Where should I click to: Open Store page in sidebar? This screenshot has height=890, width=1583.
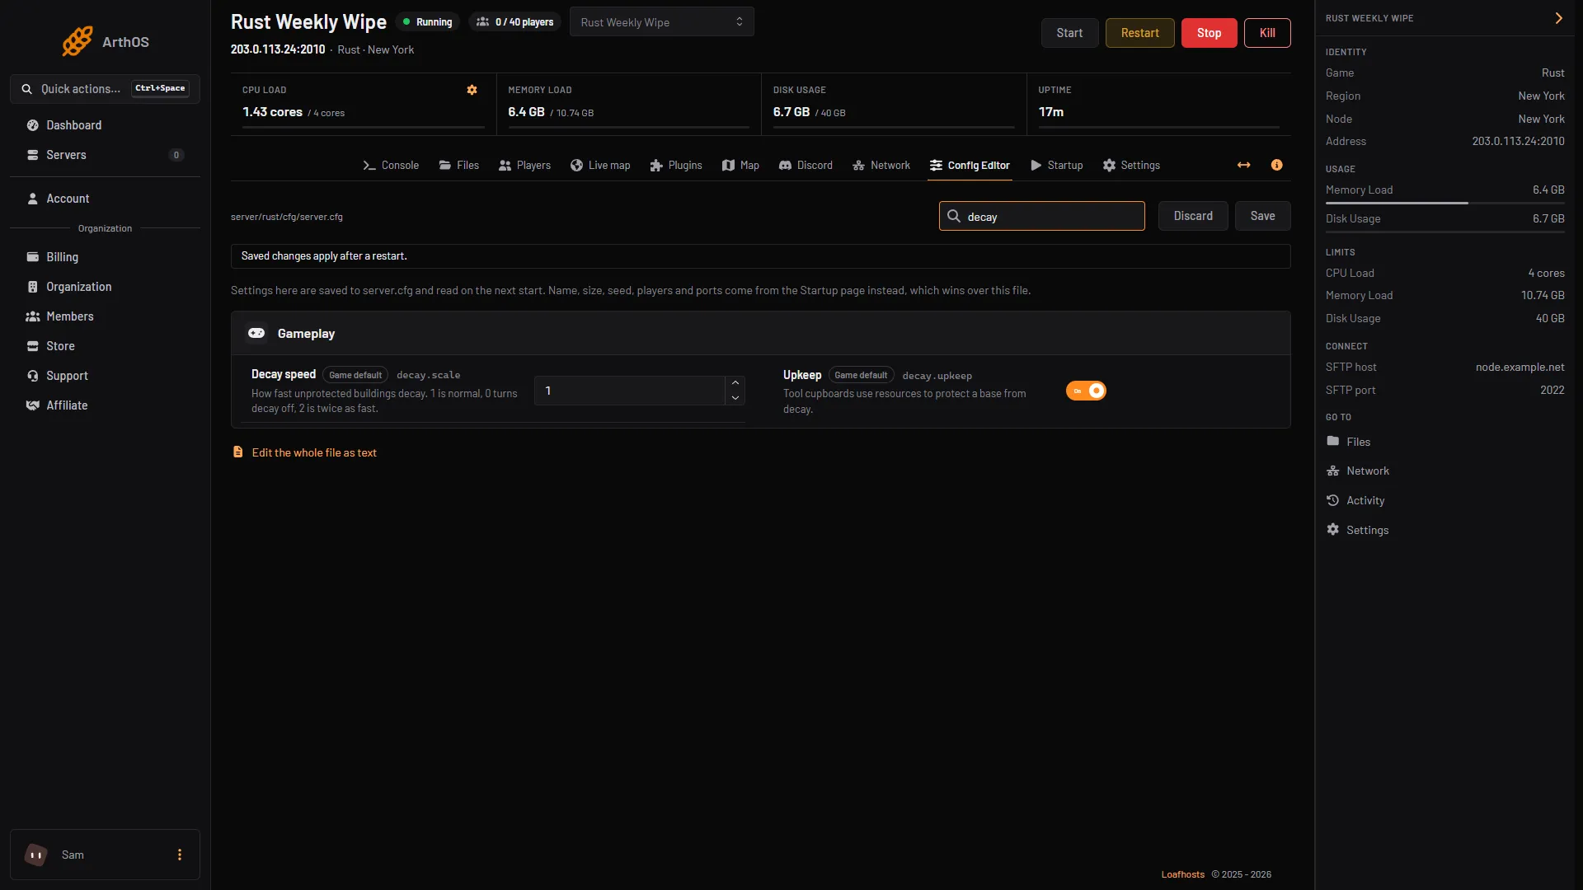click(x=105, y=346)
